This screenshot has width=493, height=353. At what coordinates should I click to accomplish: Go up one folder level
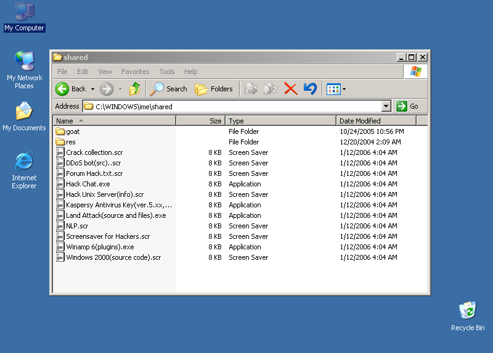pos(135,89)
